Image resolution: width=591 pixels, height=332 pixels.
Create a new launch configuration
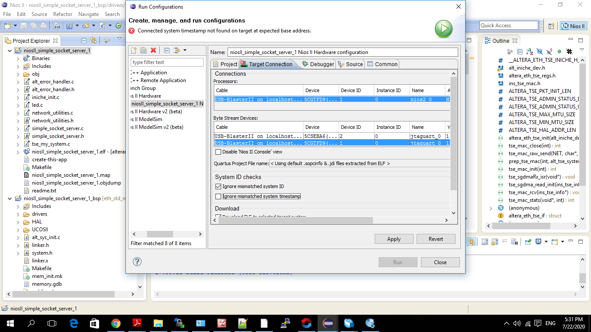point(134,50)
